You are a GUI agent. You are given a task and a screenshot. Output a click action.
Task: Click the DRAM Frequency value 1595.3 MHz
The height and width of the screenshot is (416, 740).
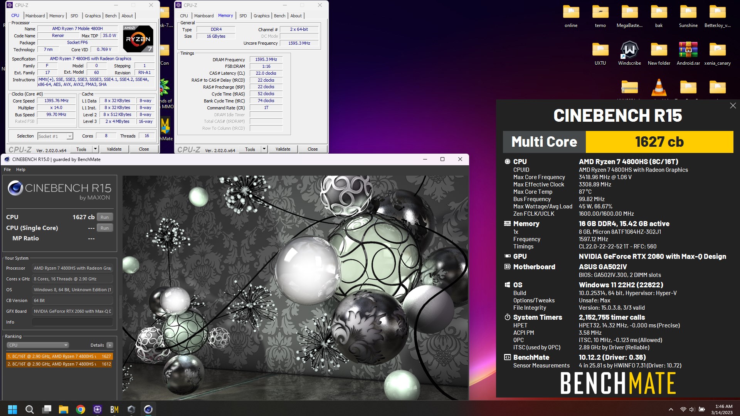pos(266,60)
